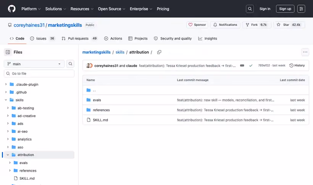Expand the ad-creative folder
Screen dimensions: 313x185
8,115
